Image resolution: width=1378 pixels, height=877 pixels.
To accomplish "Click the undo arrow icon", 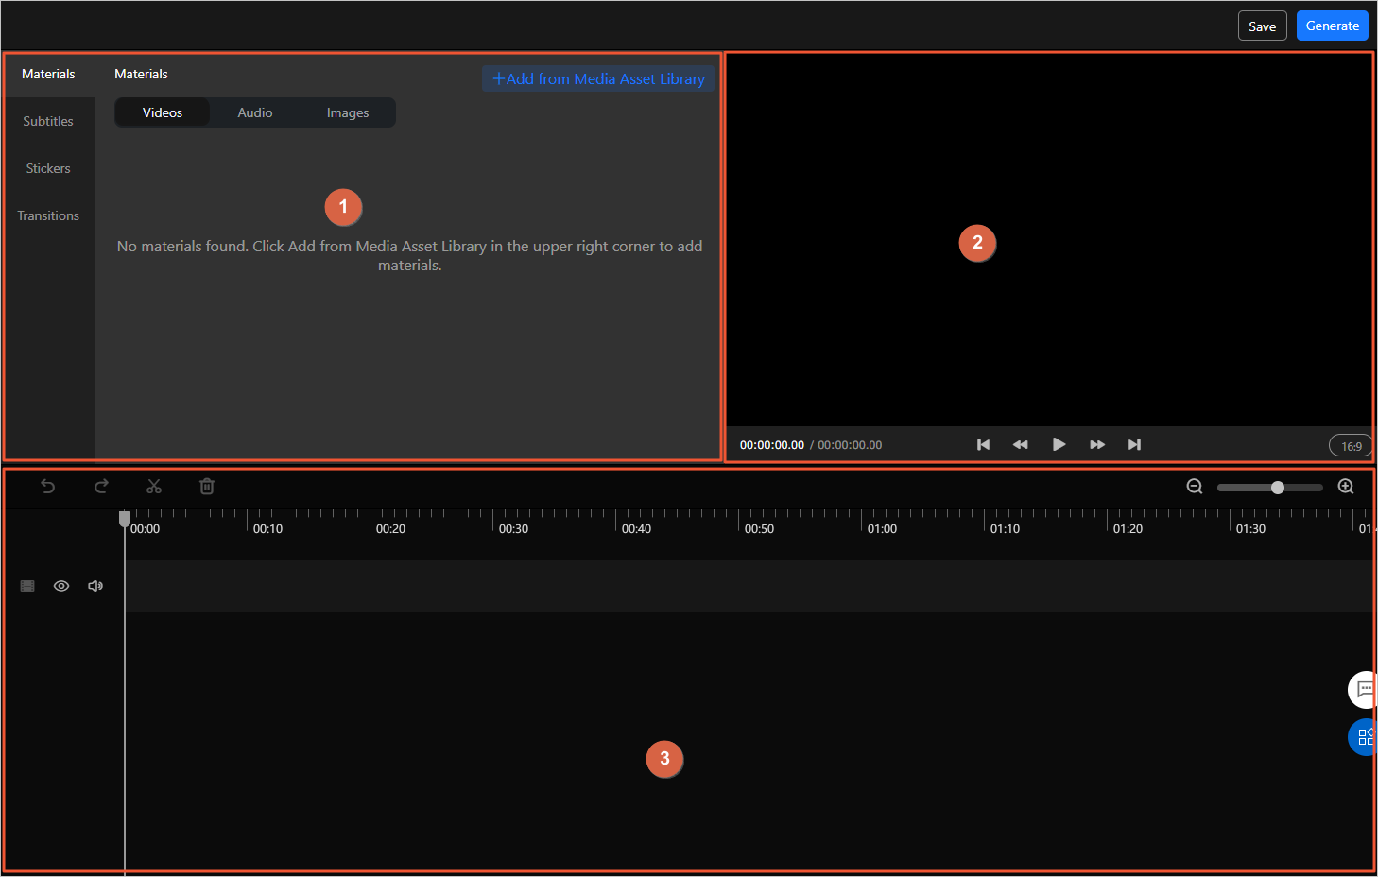I will (47, 487).
